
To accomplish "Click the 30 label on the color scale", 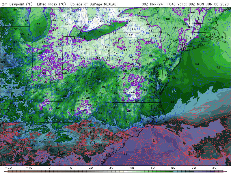I will pos(111,168).
